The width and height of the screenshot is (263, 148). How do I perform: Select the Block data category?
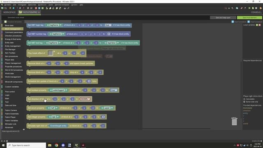click(x=9, y=25)
